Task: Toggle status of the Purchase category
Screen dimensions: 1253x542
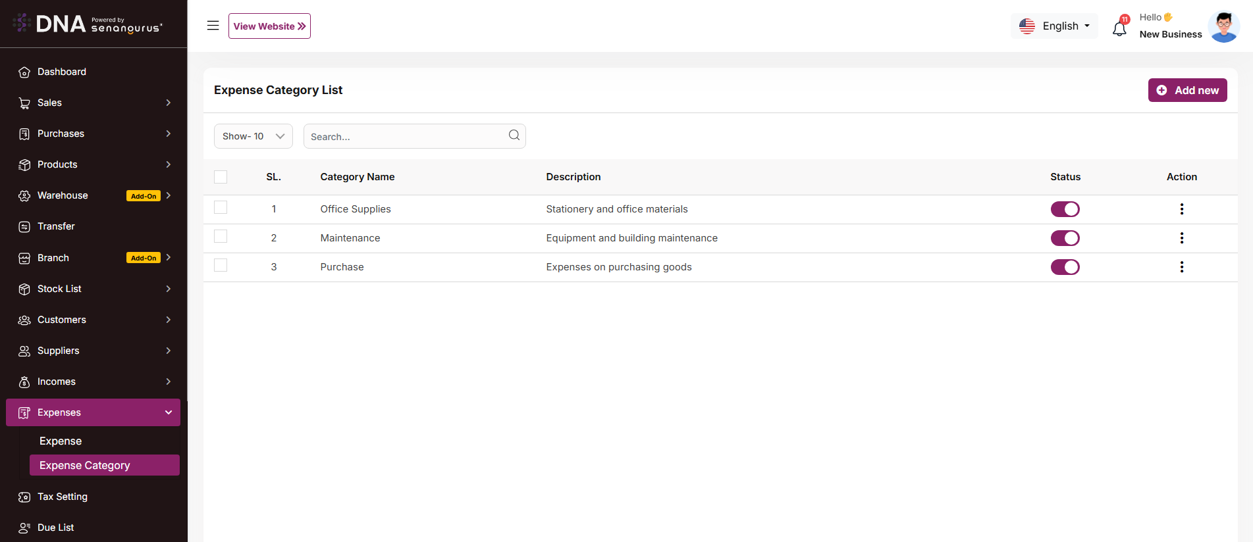Action: pyautogui.click(x=1065, y=267)
